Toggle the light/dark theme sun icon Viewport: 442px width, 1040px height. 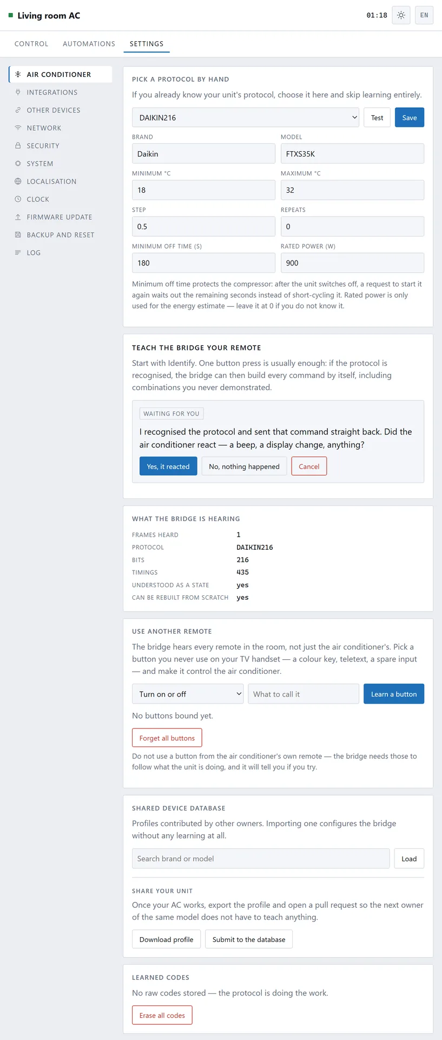[401, 15]
